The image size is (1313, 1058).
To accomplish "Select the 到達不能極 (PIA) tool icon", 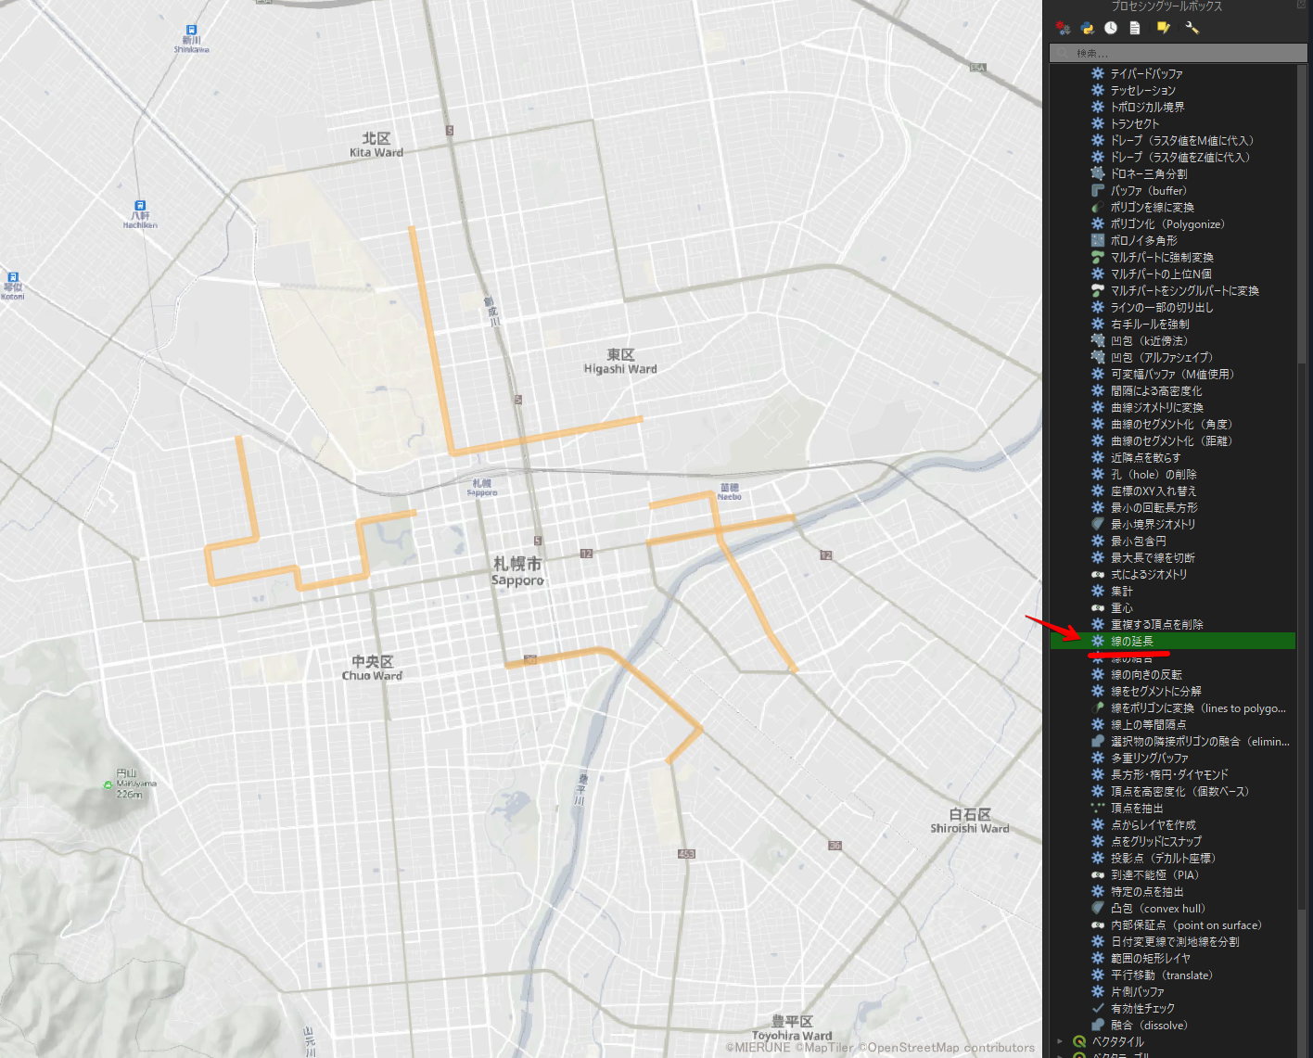I will point(1098,875).
